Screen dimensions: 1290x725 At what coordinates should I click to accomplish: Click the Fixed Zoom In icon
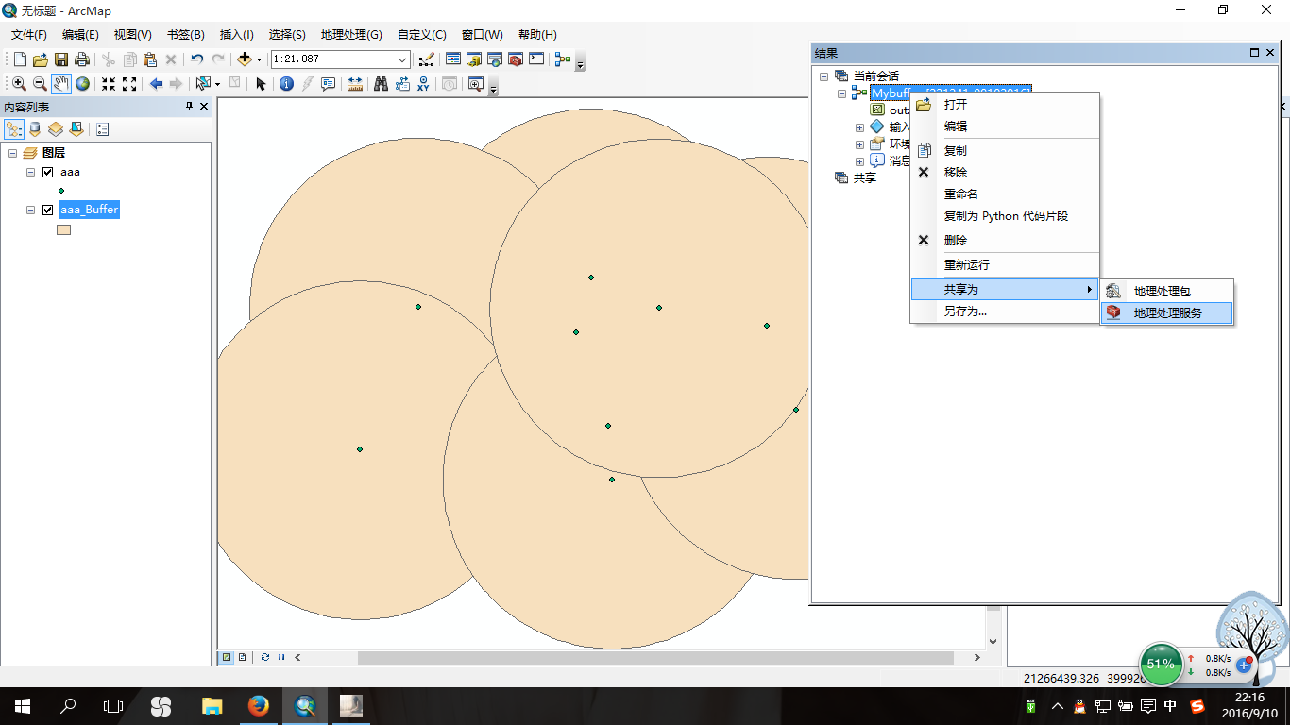coord(109,84)
